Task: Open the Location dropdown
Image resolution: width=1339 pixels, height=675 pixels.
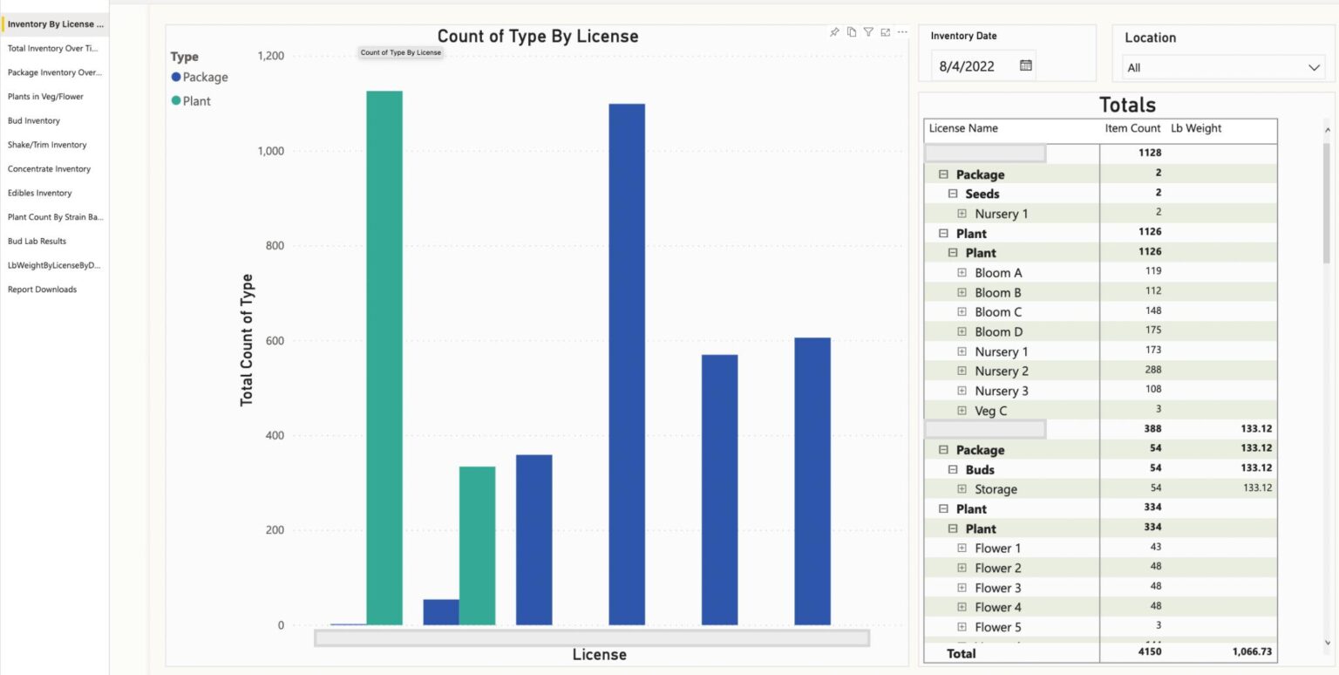Action: [x=1223, y=67]
